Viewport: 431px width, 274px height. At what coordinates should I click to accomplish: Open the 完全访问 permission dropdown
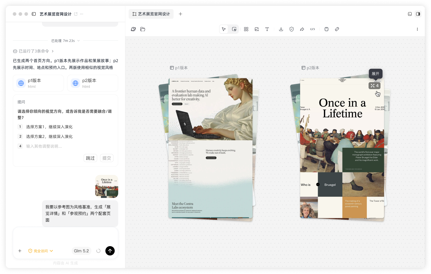[x=41, y=251]
